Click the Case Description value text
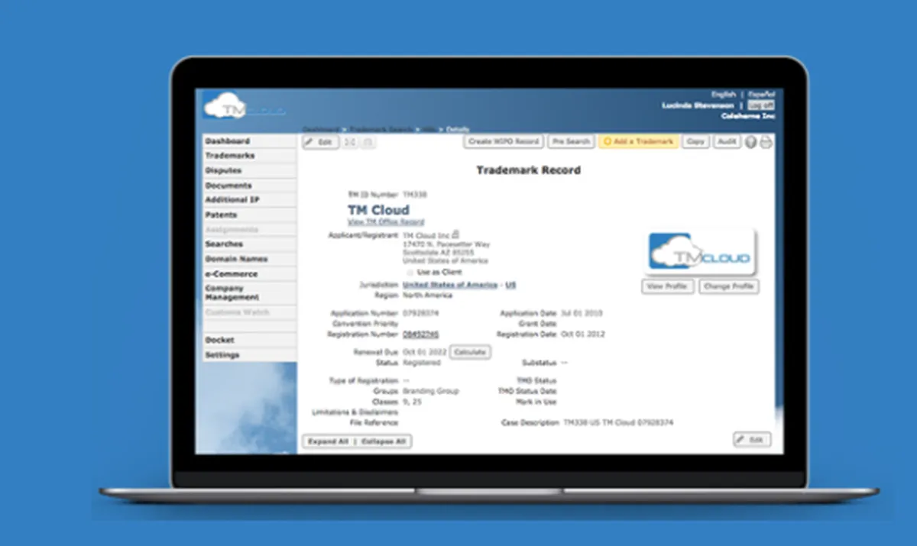Screen dimensions: 917x546 tap(618, 422)
